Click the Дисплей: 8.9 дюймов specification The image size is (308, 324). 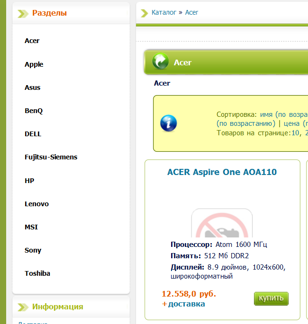[x=228, y=271]
